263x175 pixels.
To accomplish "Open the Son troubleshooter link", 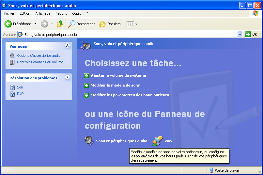I will [20, 87].
